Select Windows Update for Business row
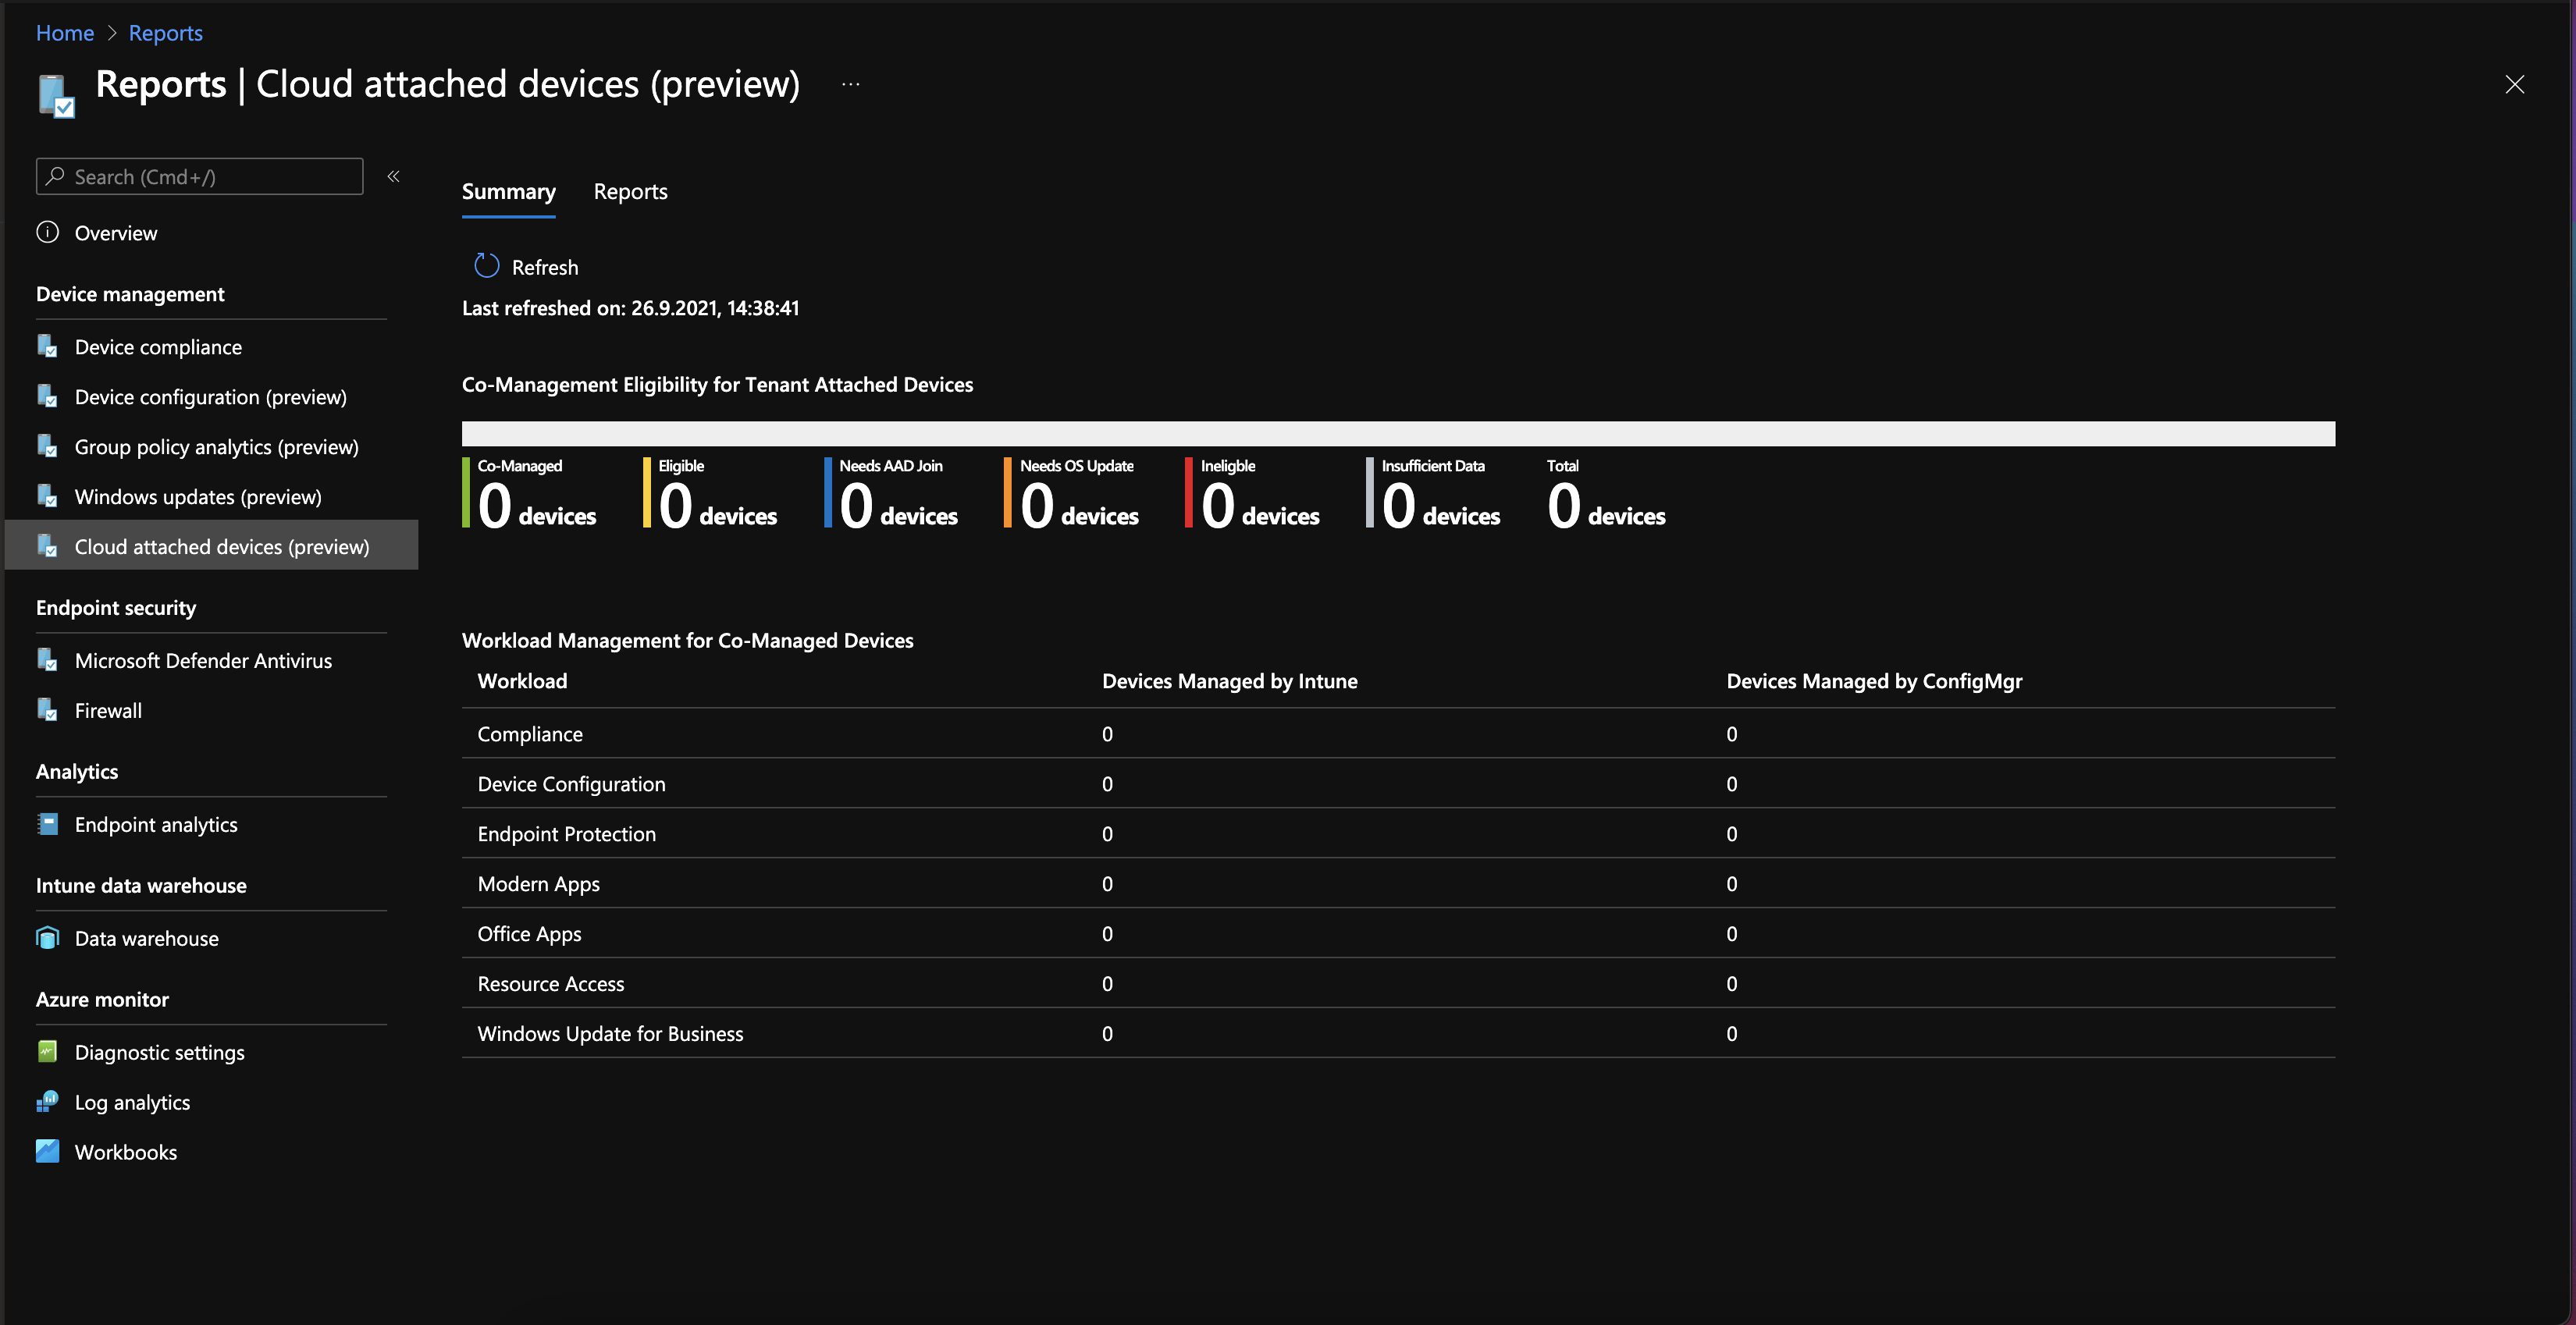Image resolution: width=2576 pixels, height=1325 pixels. point(1398,1033)
